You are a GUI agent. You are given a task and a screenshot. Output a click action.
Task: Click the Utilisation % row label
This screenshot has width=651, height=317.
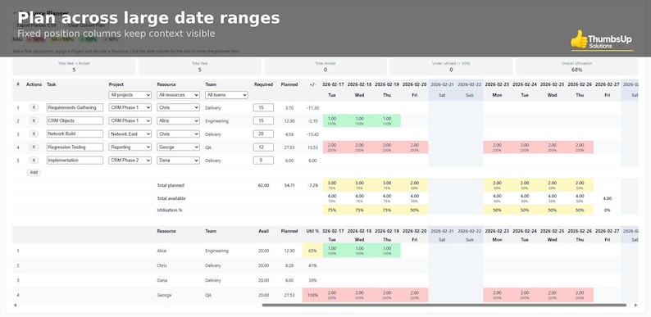(170, 210)
